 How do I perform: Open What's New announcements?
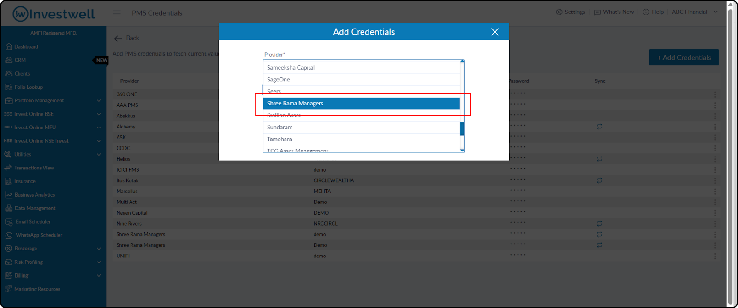pos(614,12)
